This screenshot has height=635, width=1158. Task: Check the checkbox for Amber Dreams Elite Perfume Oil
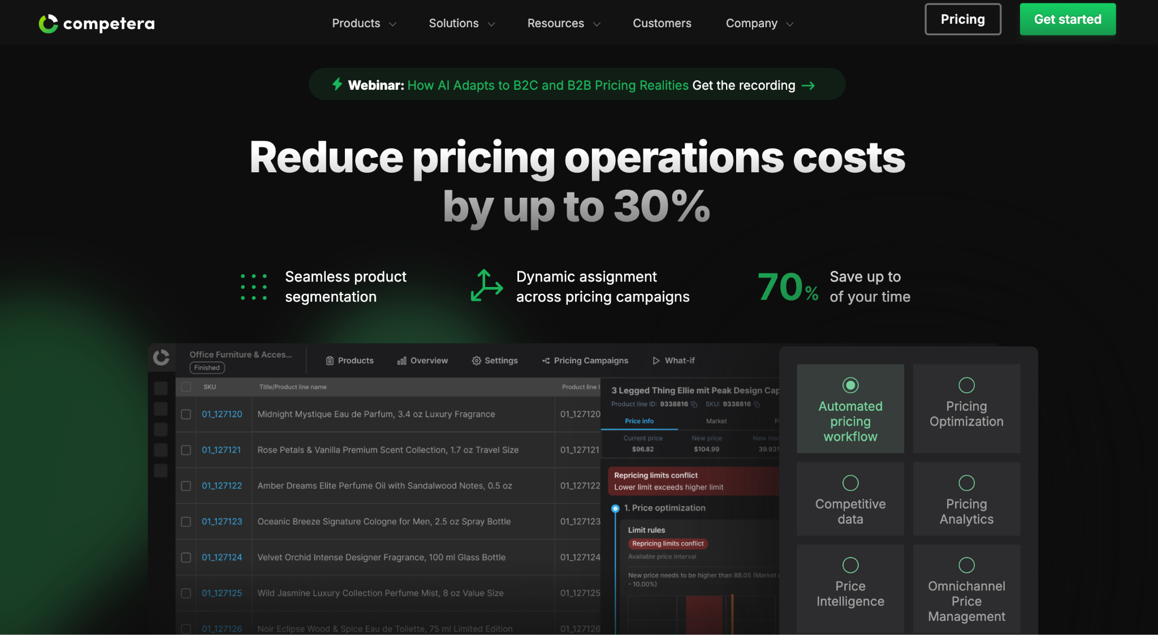point(185,485)
